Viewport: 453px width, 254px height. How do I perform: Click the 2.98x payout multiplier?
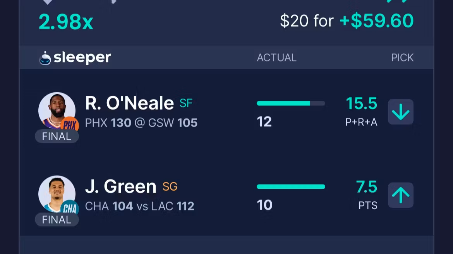66,22
